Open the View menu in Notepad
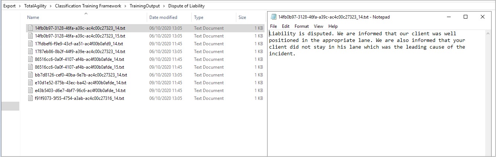 [x=318, y=26]
